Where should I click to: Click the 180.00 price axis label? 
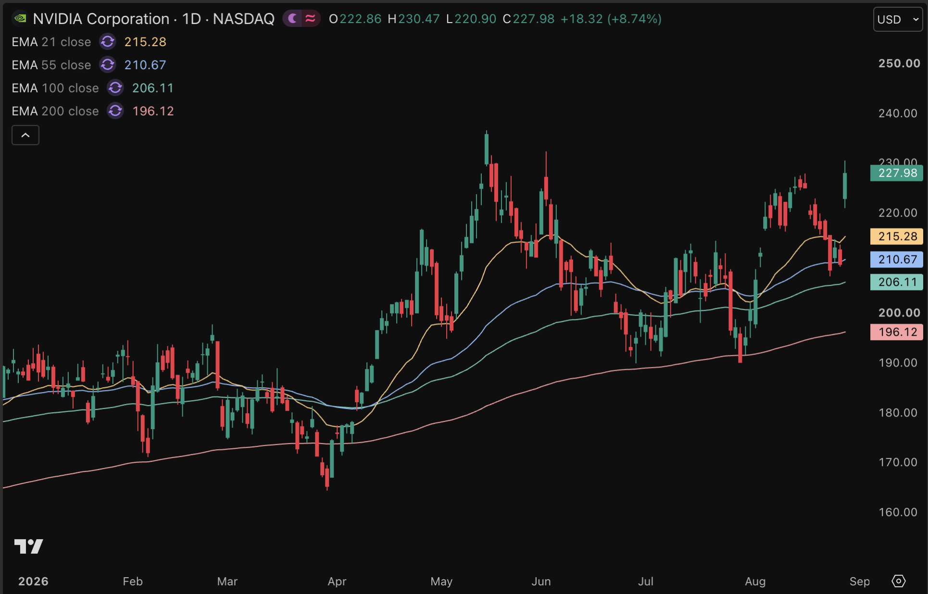pos(898,413)
